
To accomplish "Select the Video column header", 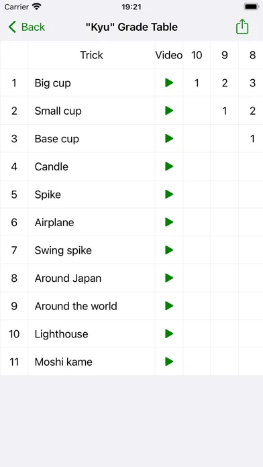I will pyautogui.click(x=169, y=55).
